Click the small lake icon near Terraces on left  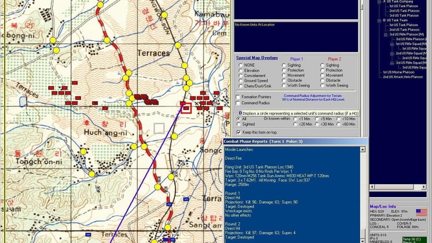click(23, 101)
